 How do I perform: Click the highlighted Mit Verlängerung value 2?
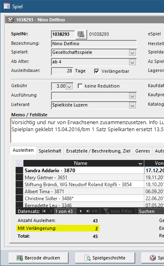coord(96,229)
